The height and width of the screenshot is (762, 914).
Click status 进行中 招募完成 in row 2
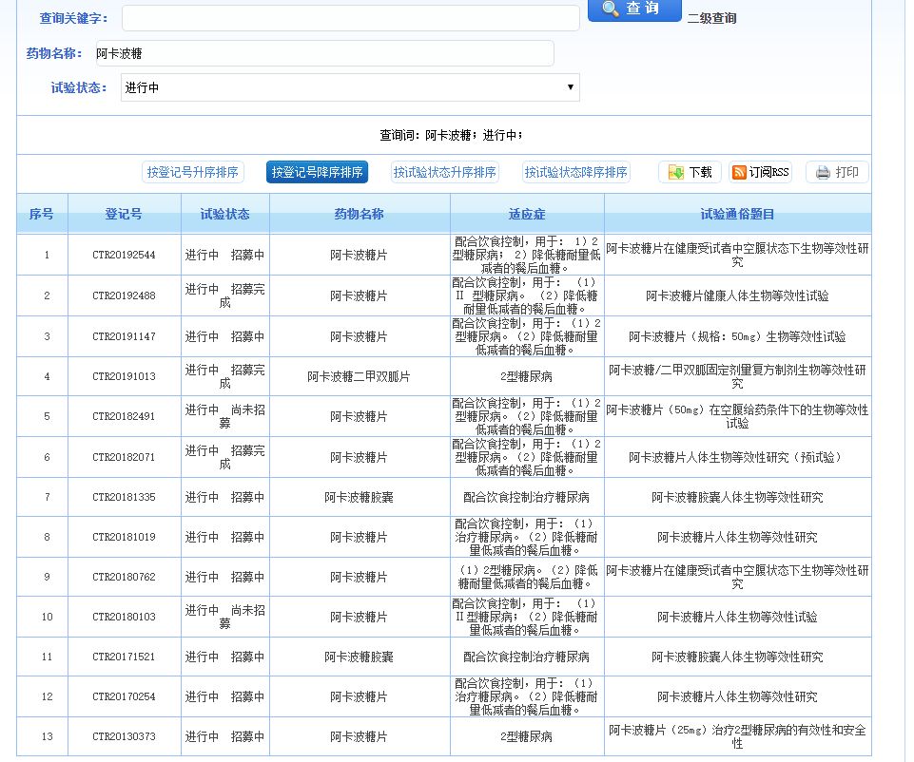pos(225,295)
